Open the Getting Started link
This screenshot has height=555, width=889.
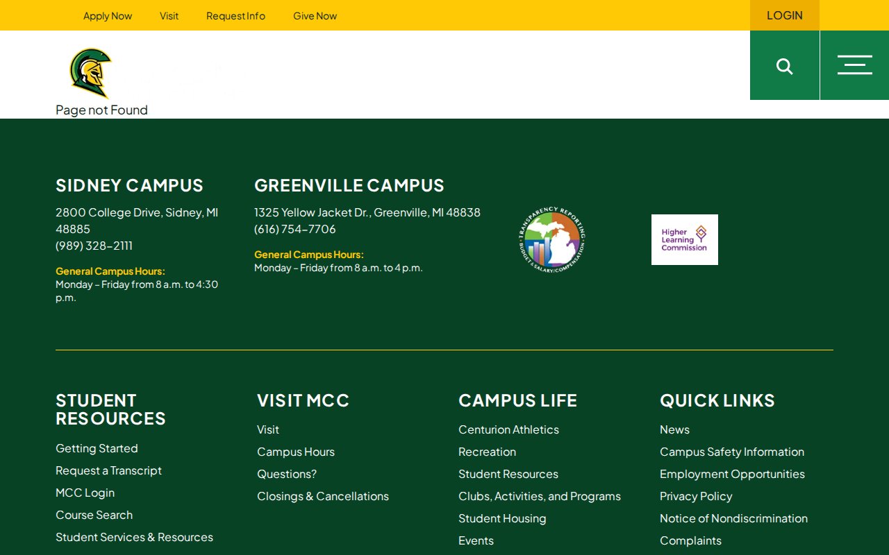coord(97,448)
